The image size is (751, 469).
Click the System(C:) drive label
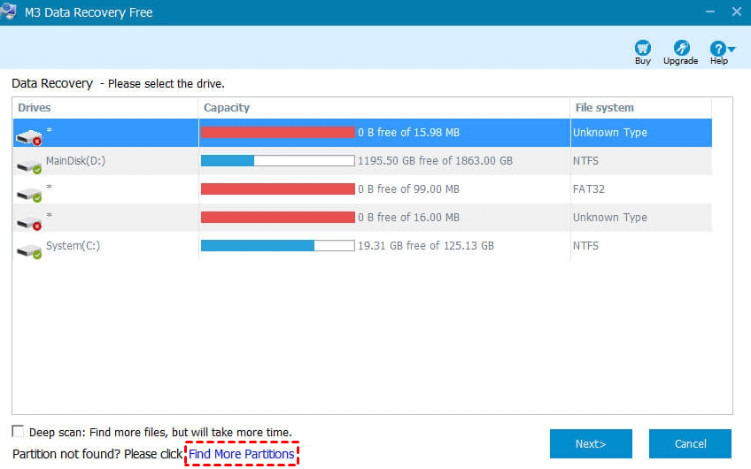(74, 246)
